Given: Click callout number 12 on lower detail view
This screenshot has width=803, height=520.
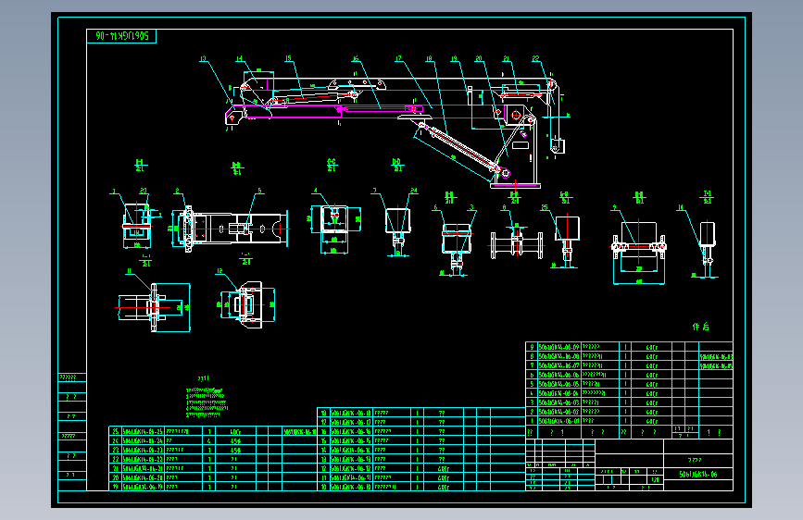Looking at the screenshot, I should pos(220,271).
